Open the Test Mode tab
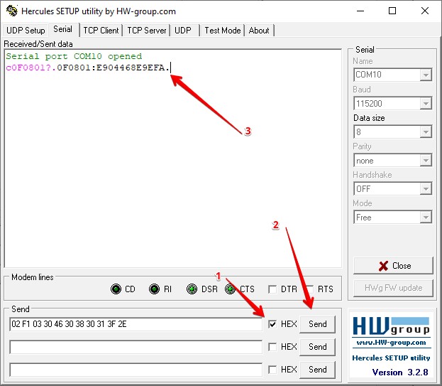Viewport: 442px width, 386px height. click(x=222, y=31)
